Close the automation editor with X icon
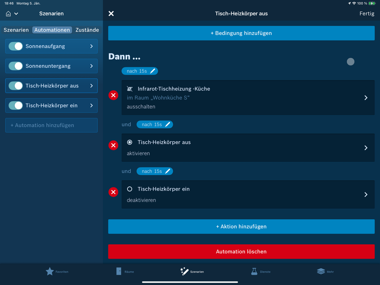The height and width of the screenshot is (285, 380). pos(111,14)
